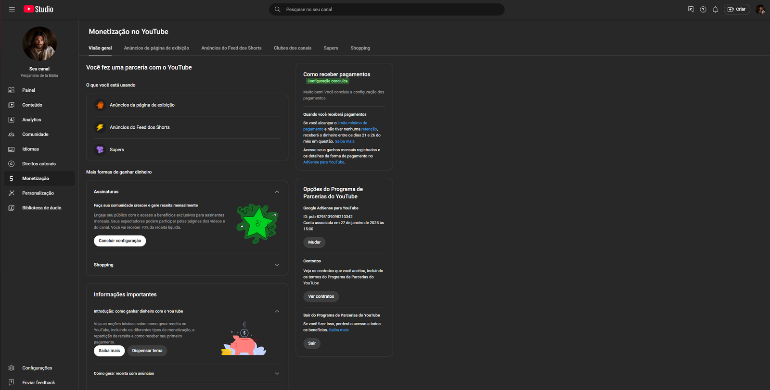Click Concluir configuração button

120,241
